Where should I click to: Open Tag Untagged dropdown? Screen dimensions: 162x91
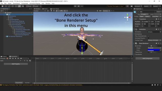coord(144,14)
